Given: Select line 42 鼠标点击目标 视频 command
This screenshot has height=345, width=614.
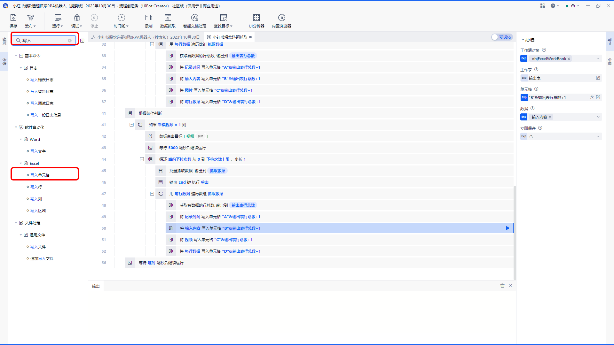Looking at the screenshot, I should click(329, 136).
